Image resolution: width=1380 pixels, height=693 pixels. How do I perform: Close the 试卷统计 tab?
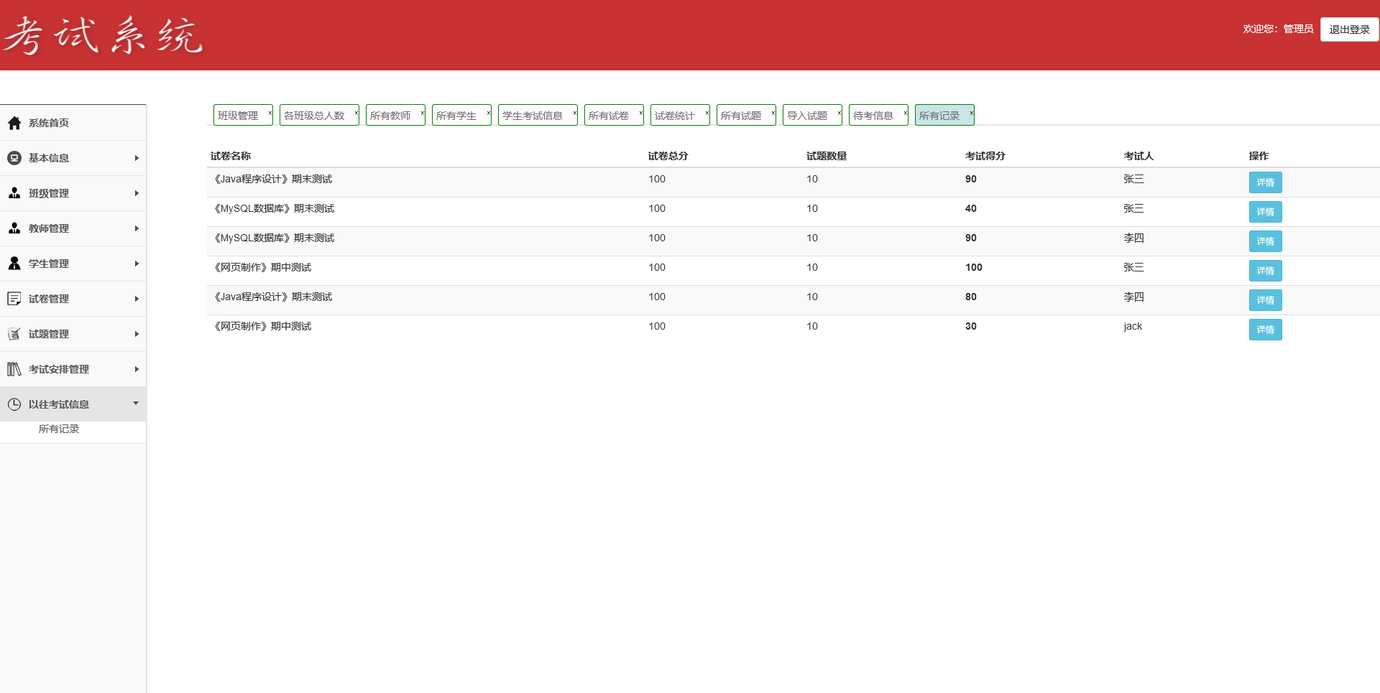[x=707, y=113]
